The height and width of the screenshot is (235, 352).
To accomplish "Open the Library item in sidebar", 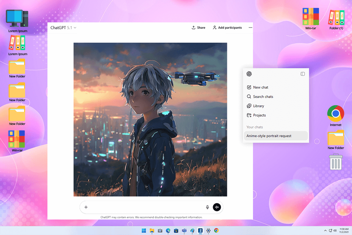I will [255, 106].
